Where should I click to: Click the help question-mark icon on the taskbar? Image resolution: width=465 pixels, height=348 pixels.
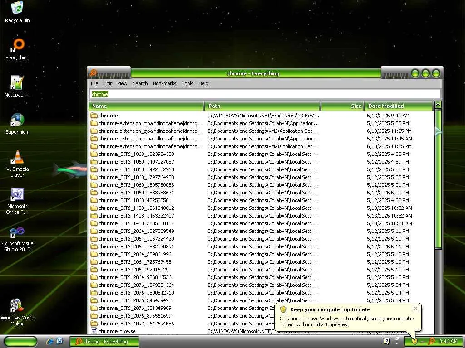click(386, 341)
